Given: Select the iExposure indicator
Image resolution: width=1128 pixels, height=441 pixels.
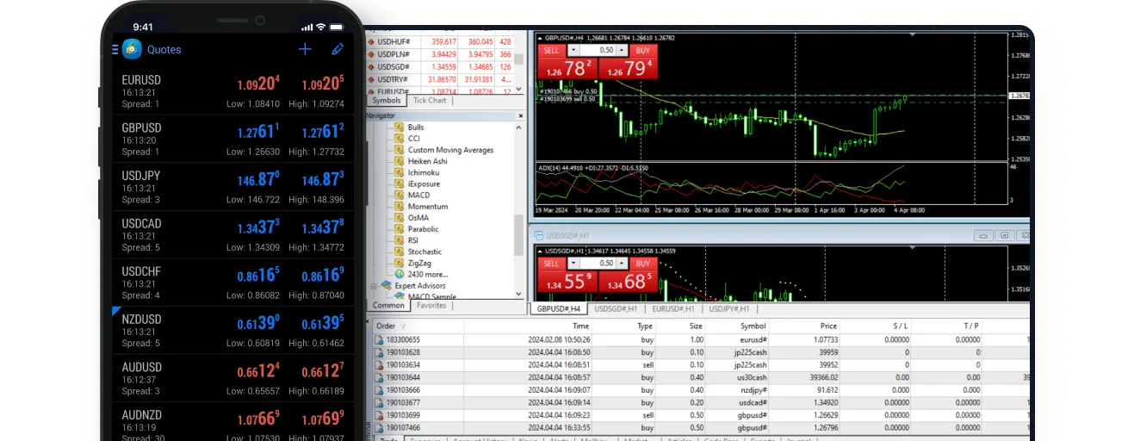Looking at the screenshot, I should click(x=424, y=183).
